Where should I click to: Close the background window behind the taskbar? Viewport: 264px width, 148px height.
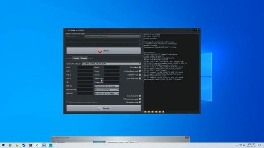(187, 138)
